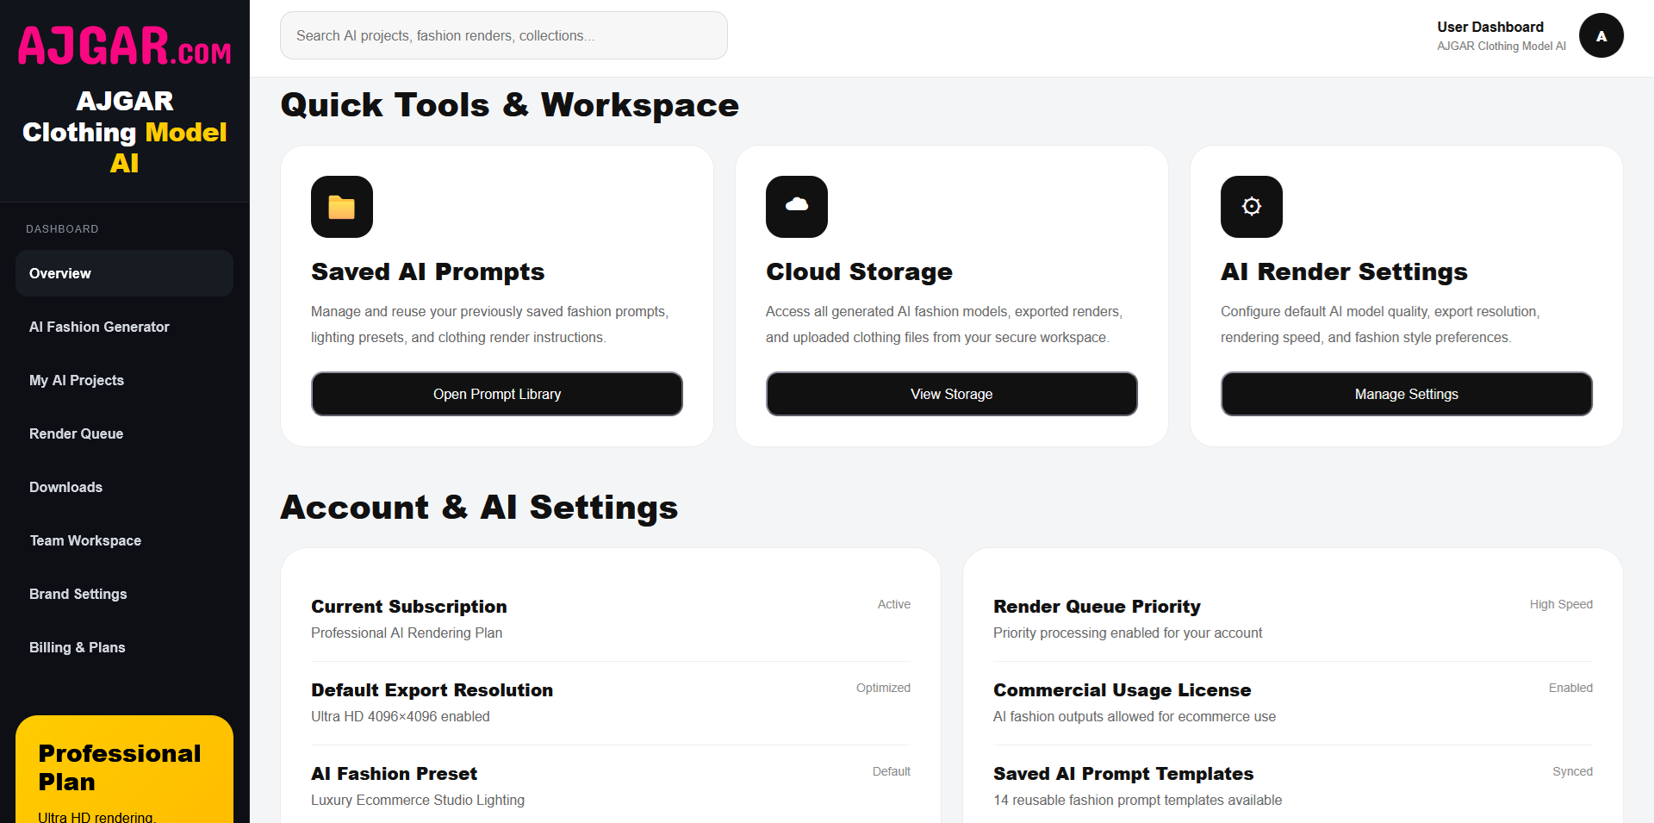Open the Render Queue page
Viewport: 1654px width, 823px height.
tap(124, 433)
